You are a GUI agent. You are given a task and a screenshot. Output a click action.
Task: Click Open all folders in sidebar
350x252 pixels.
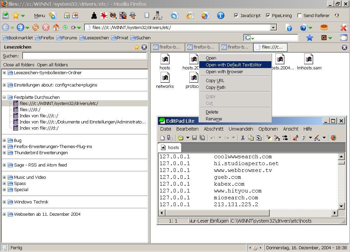tap(52, 65)
